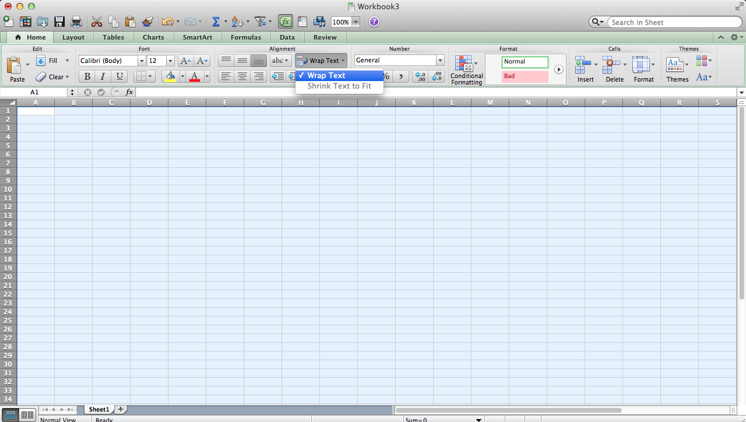
Task: Print using the printer icon
Action: 76,22
